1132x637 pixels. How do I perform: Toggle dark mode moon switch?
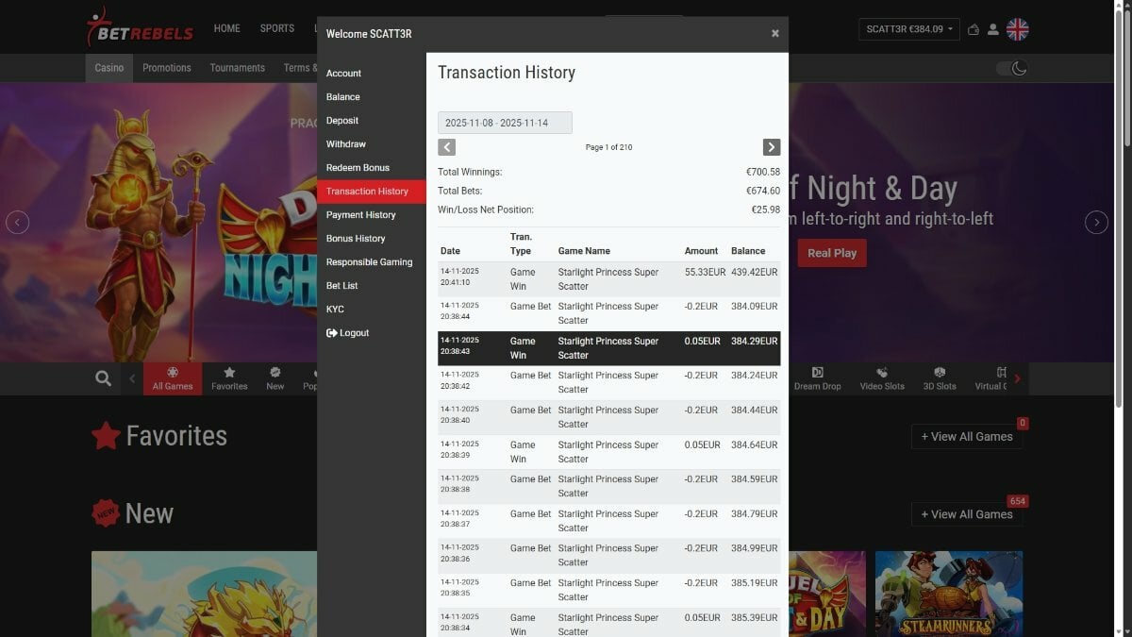pyautogui.click(x=1012, y=68)
